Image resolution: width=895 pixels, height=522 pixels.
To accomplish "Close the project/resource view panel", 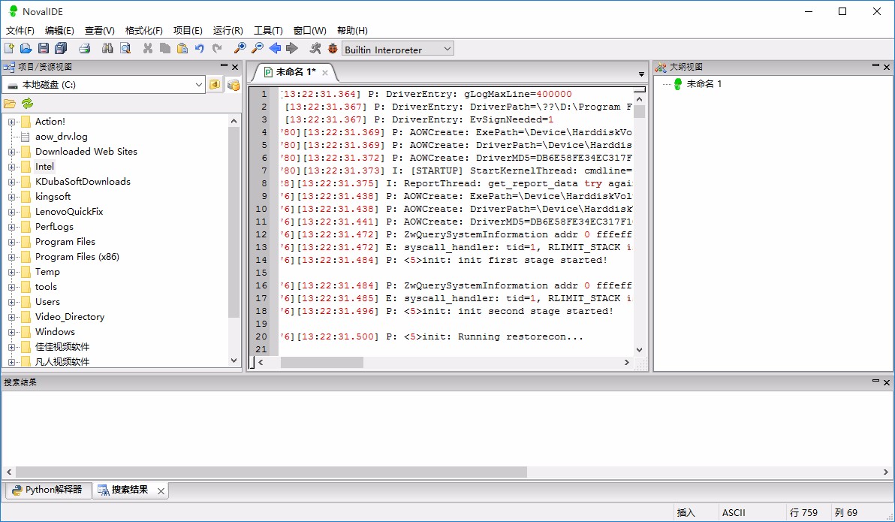I will [234, 67].
